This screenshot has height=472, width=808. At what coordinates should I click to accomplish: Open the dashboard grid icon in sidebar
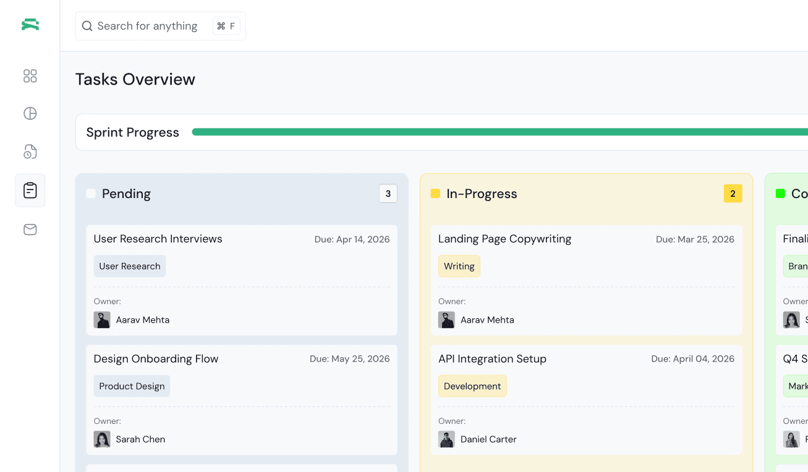30,76
